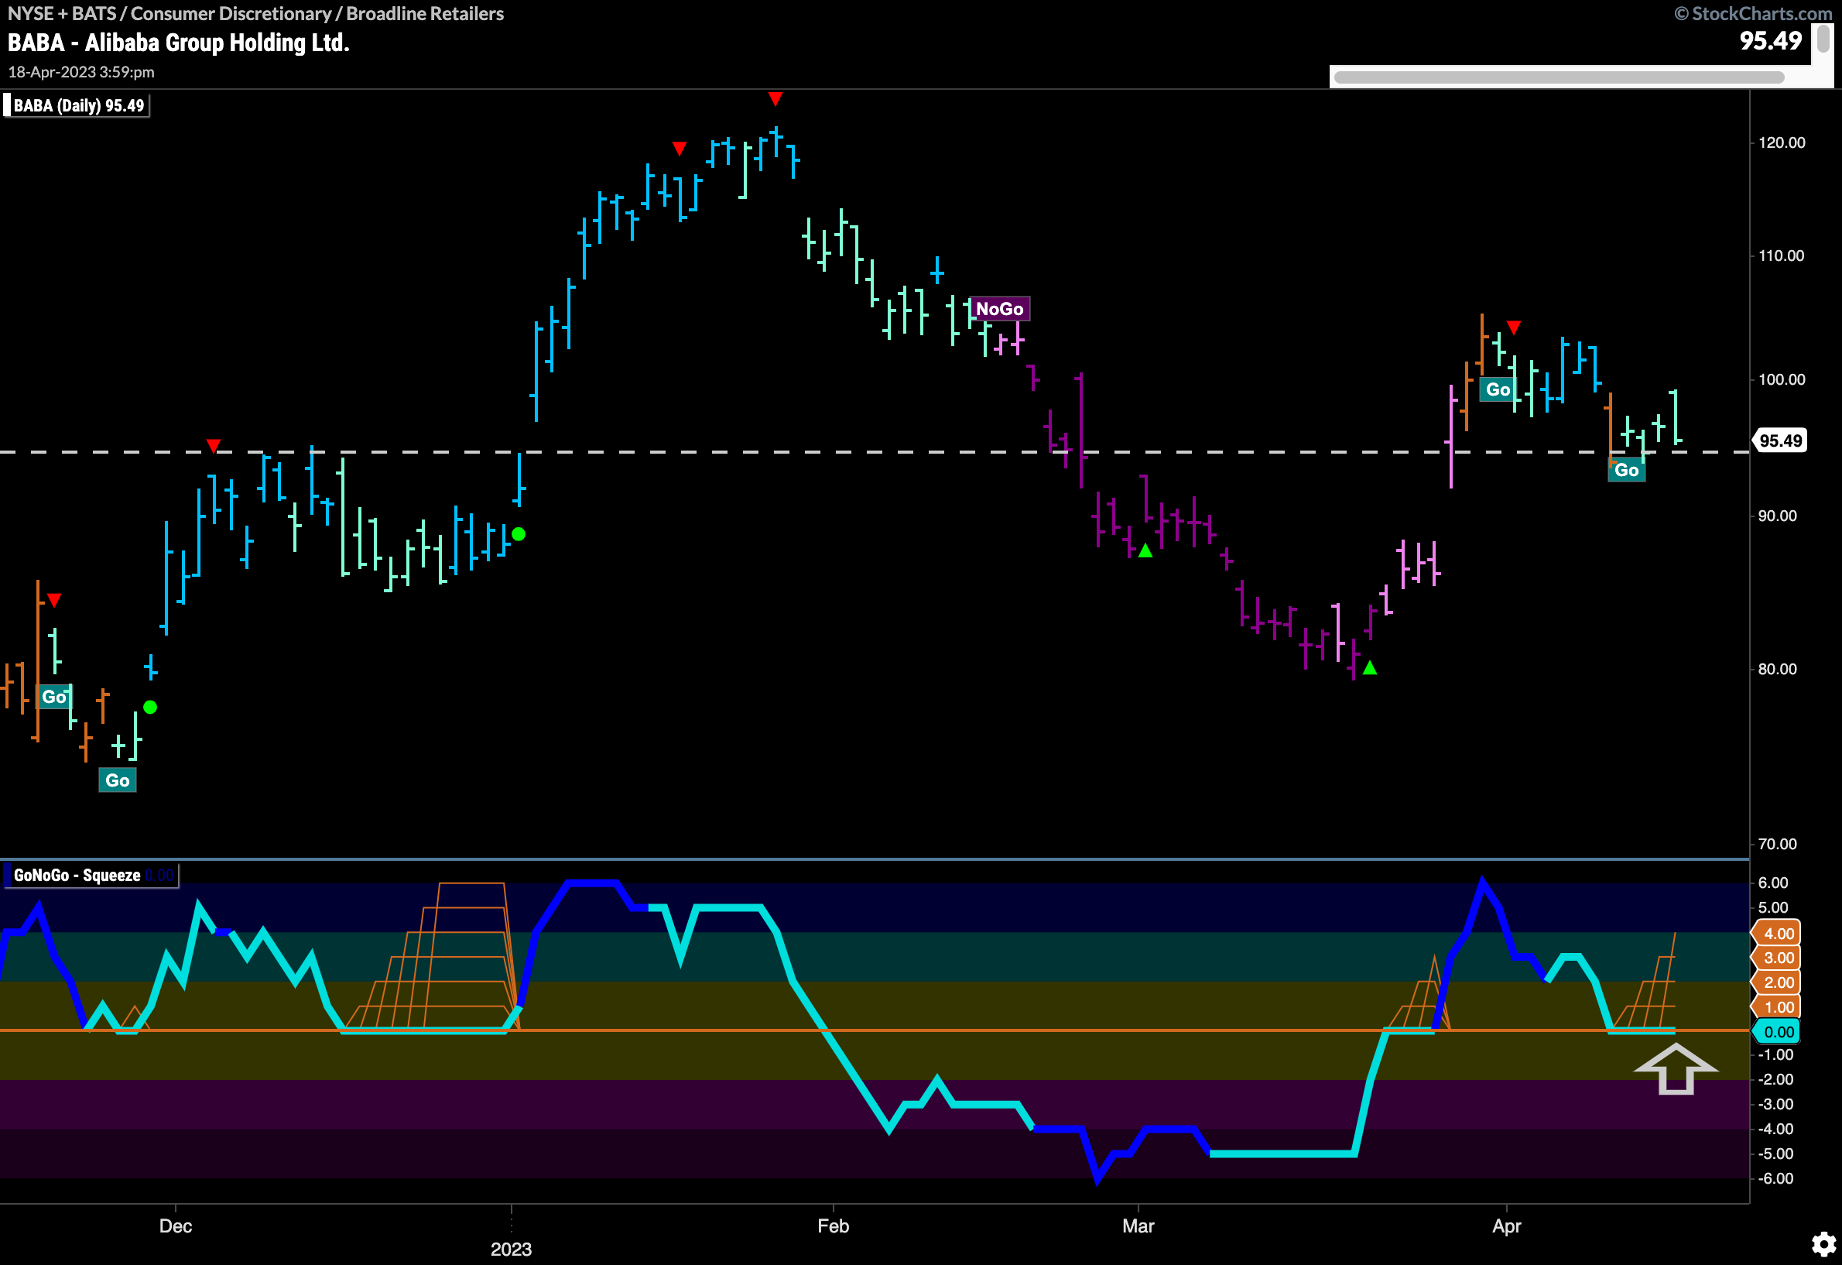Screen dimensions: 1842x1265
Task: Click the horizontal scrollbar thumb at top right
Action: (1559, 77)
